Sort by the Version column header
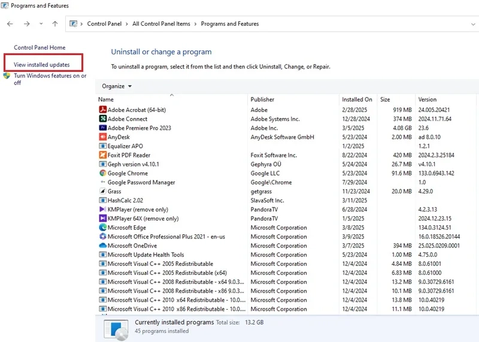 445,99
